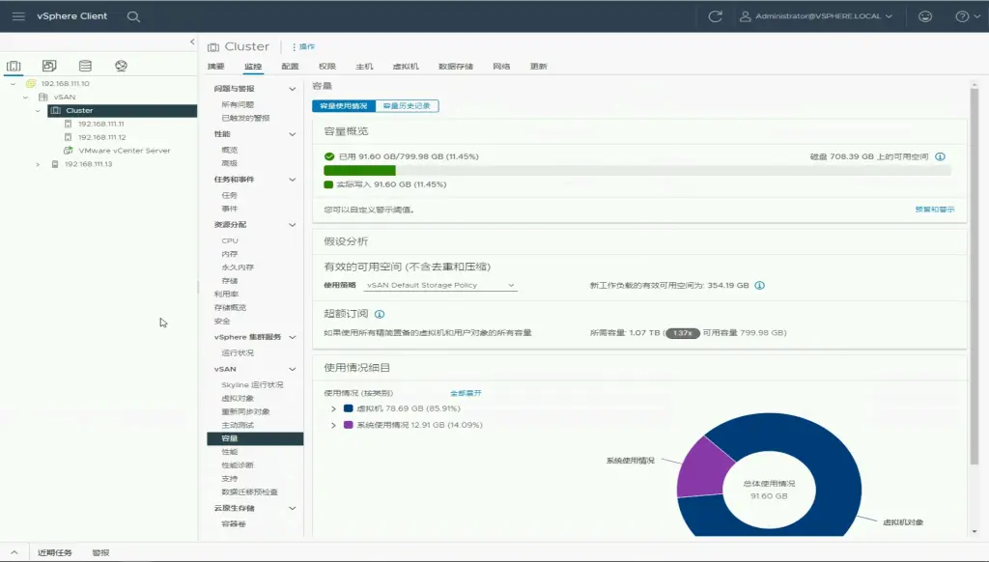This screenshot has width=989, height=562.
Task: Open the vSAN Default Storage Policy dropdown
Action: [440, 285]
